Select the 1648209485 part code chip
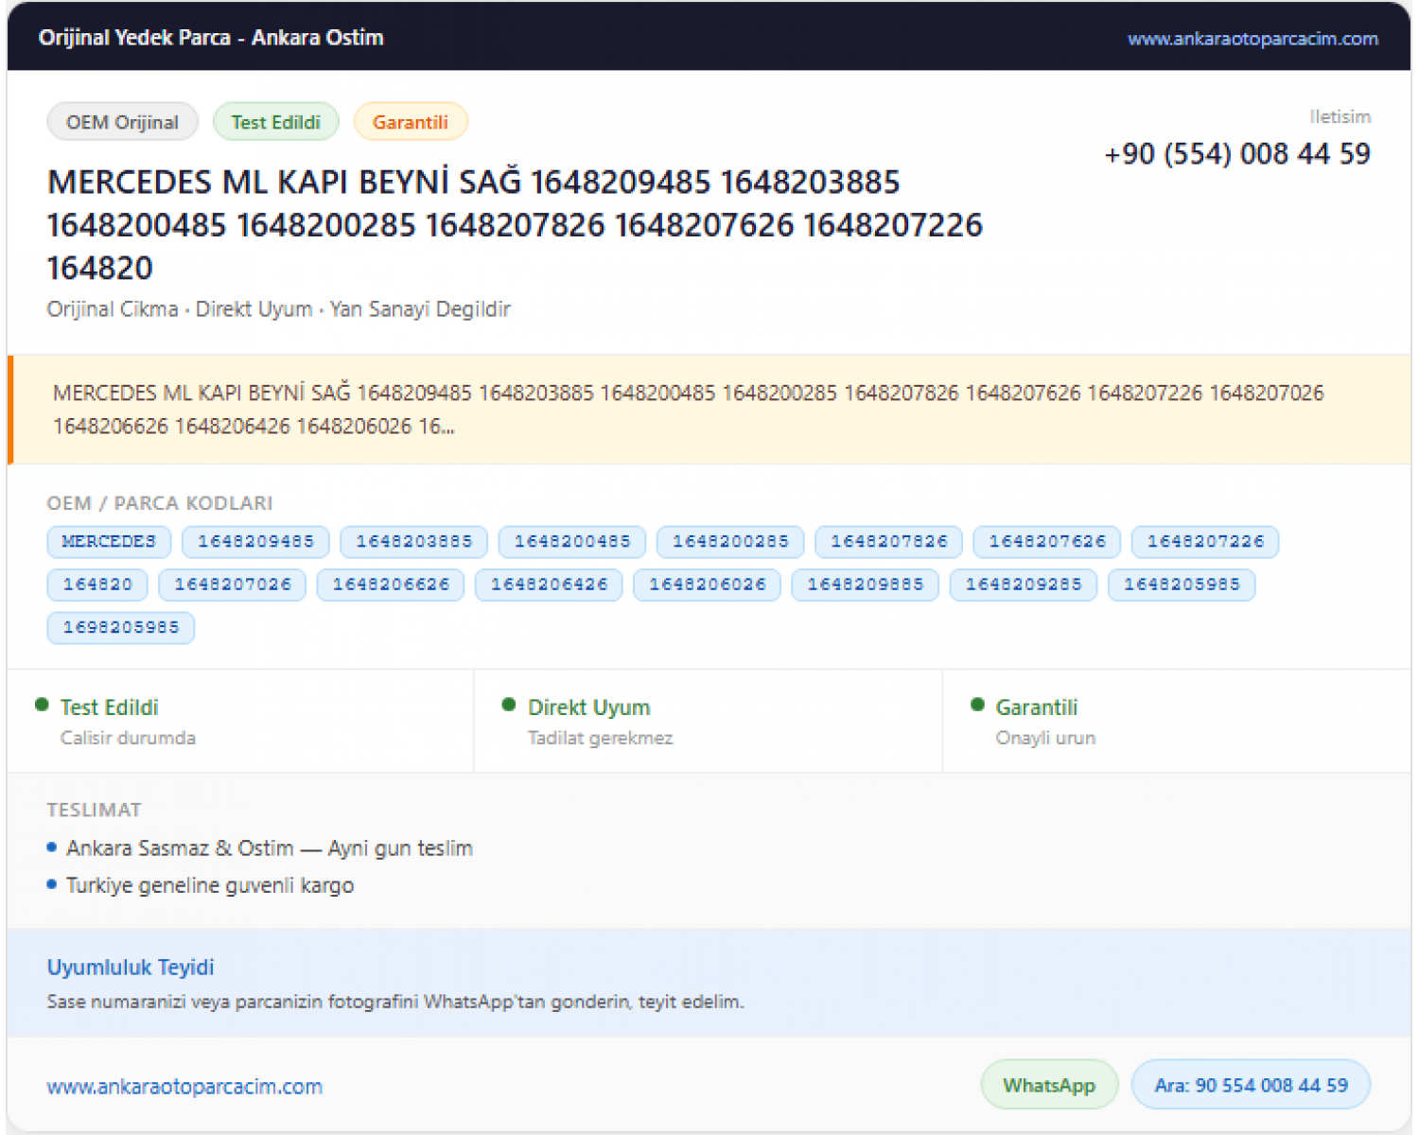Screen dimensions: 1419x1135 255,542
